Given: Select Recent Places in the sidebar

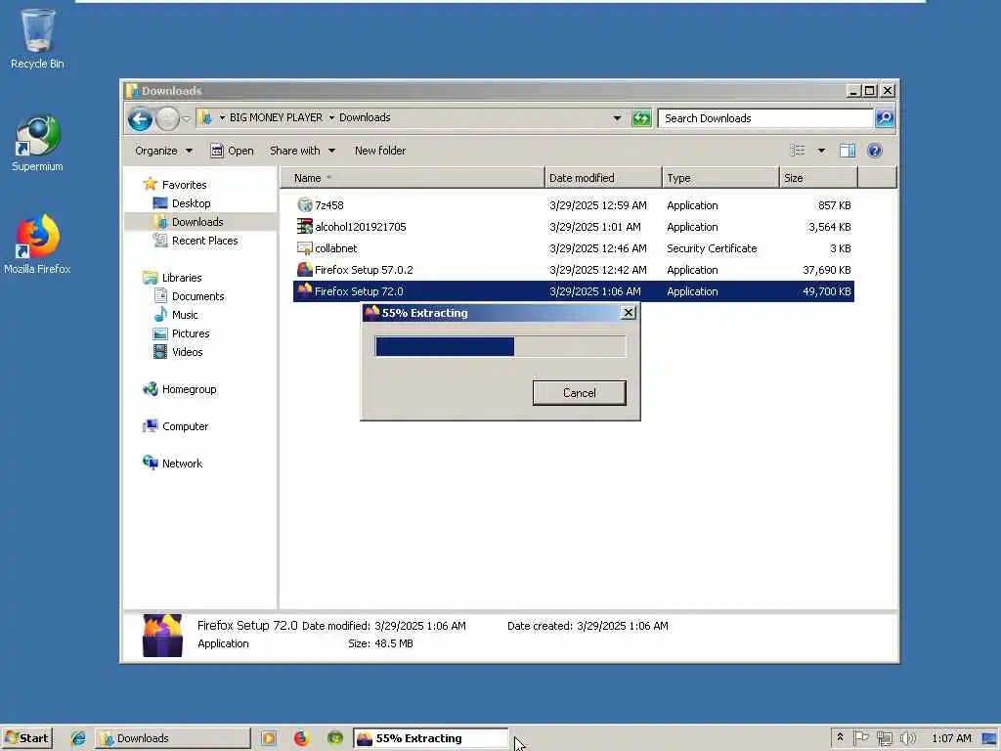Looking at the screenshot, I should point(204,241).
